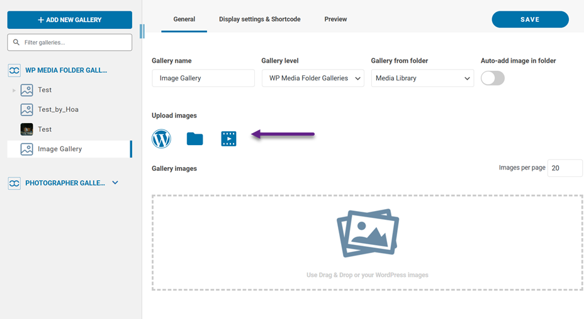Open the Preview tab

335,19
